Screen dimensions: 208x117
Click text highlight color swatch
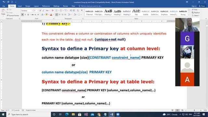(x=46, y=15)
